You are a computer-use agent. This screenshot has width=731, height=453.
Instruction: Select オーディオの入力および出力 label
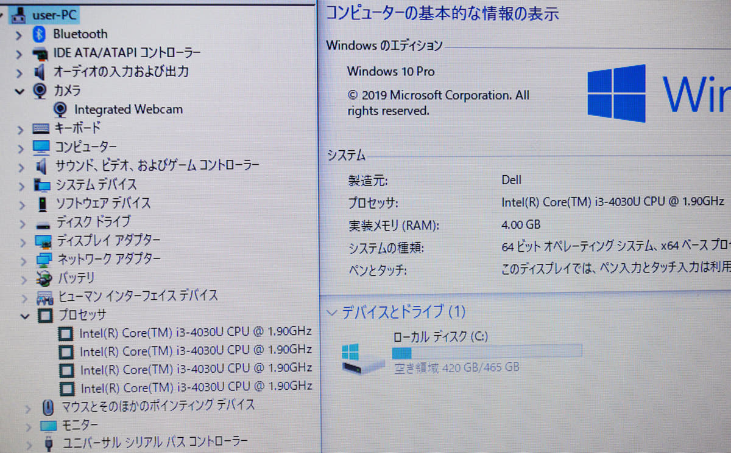coord(121,72)
